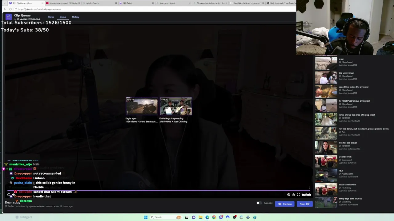Image resolution: width=394 pixels, height=221 pixels.
Task: Play the Emily lingo is spreading clip
Action: pos(175,107)
